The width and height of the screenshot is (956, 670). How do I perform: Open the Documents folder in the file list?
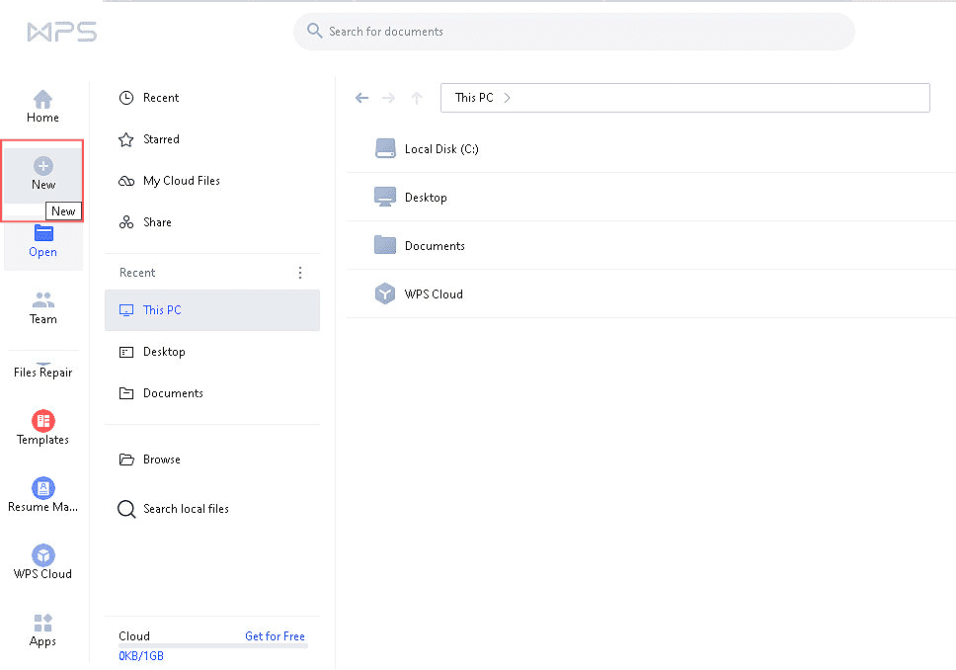point(651,245)
